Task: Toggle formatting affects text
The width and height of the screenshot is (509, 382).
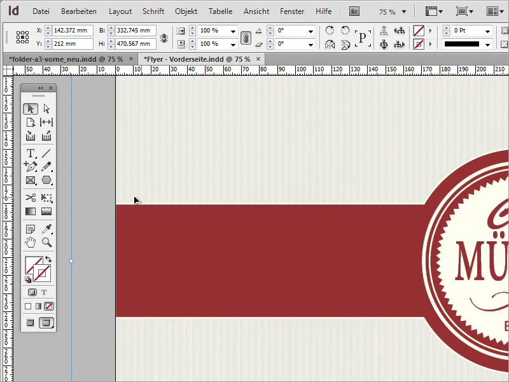Action: (44, 292)
